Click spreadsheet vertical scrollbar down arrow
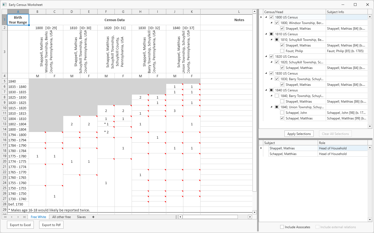Screen dimensions: 374x233 tap(254, 212)
